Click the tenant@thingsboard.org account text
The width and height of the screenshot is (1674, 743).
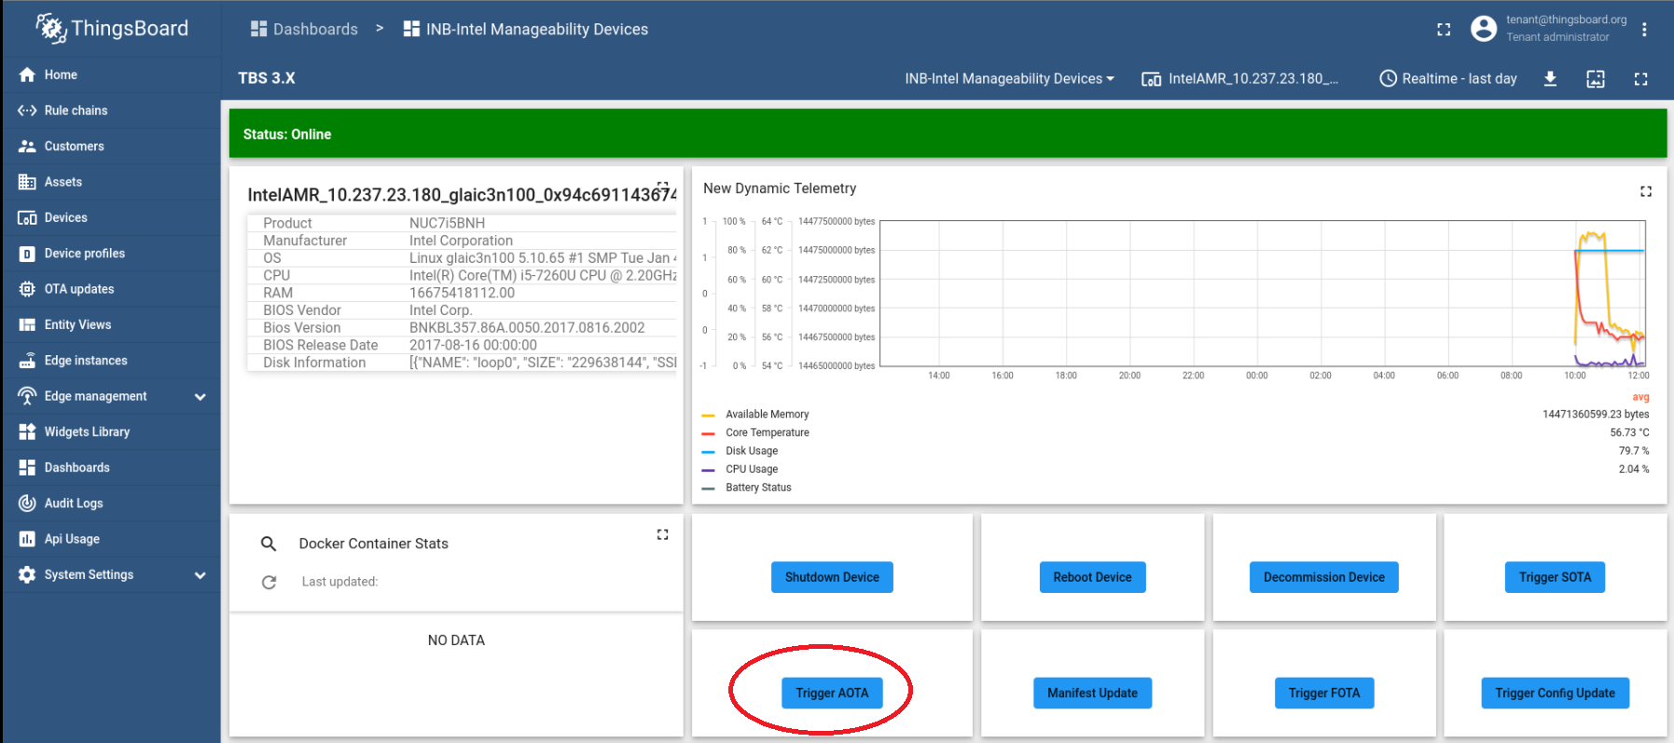[x=1566, y=20]
